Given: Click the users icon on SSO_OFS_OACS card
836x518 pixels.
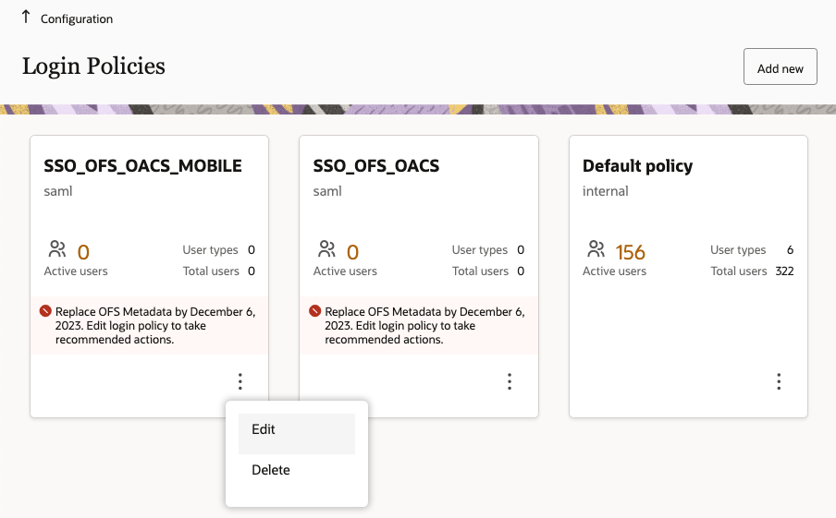Looking at the screenshot, I should click(x=326, y=249).
